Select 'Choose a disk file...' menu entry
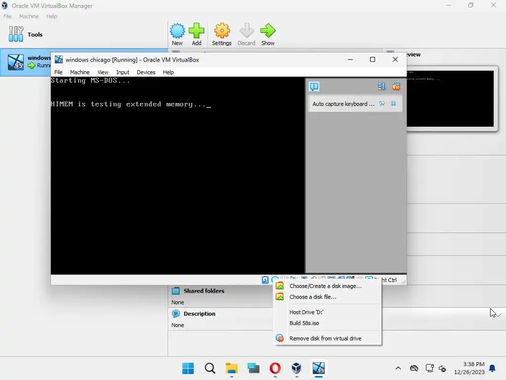Image resolution: width=506 pixels, height=380 pixels. 328,297
